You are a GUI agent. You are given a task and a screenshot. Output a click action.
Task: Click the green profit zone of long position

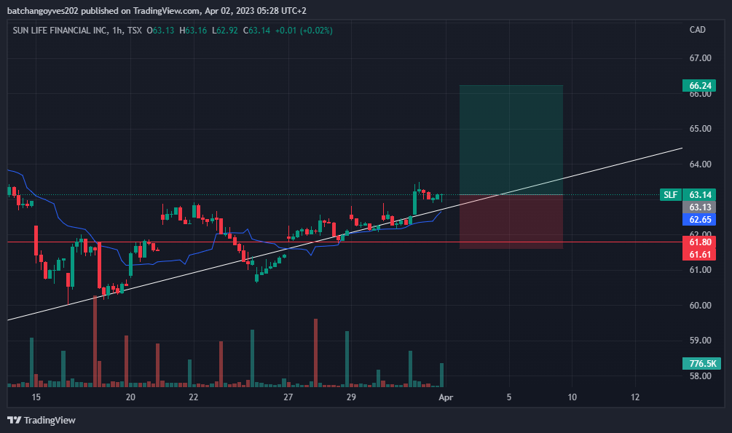coord(511,140)
